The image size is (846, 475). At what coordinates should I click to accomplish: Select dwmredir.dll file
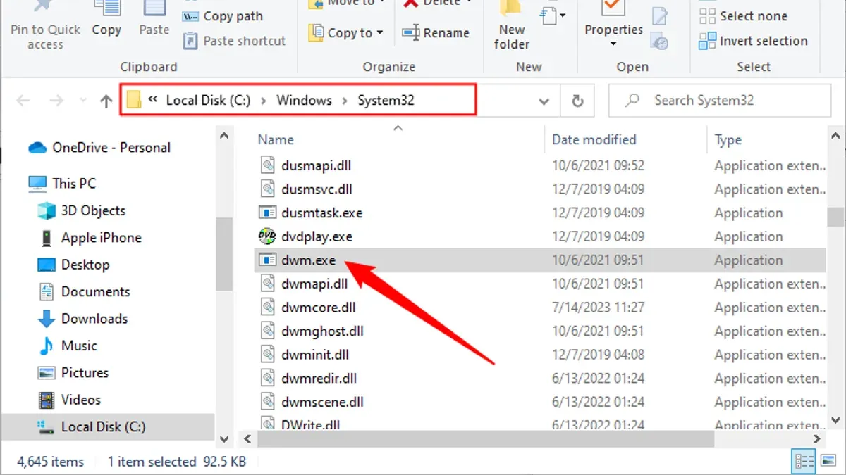(319, 379)
